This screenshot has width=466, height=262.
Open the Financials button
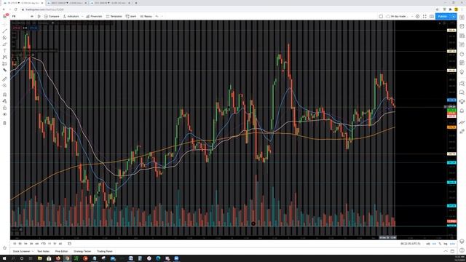94,16
